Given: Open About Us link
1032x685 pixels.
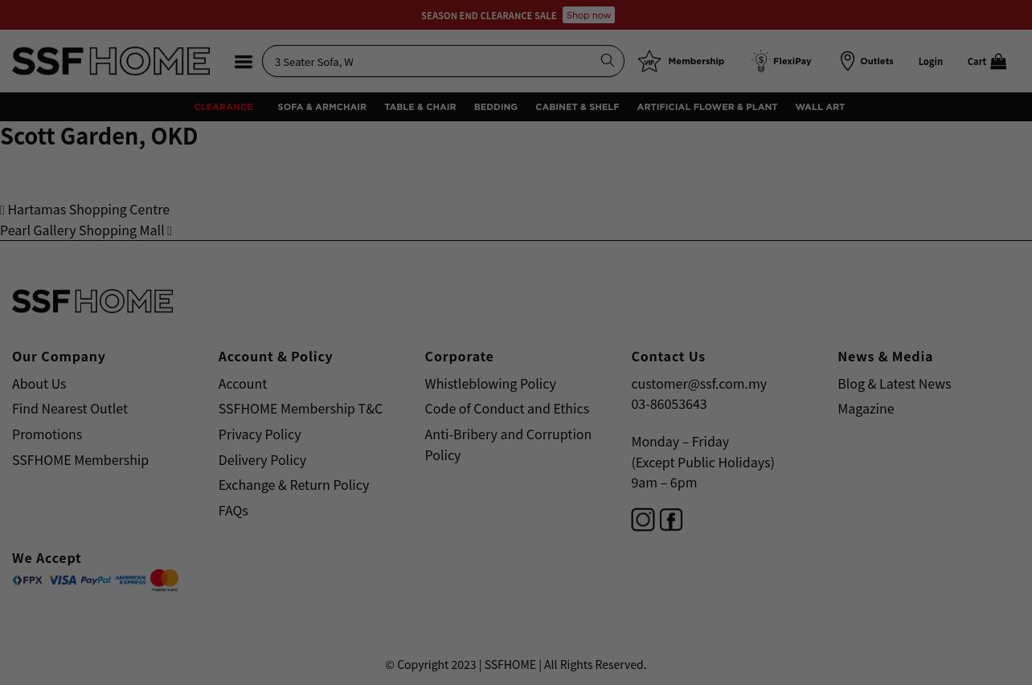Looking at the screenshot, I should pyautogui.click(x=39, y=384).
